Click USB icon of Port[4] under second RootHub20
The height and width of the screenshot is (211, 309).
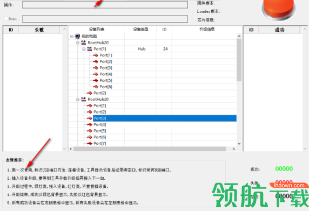coord(90,124)
